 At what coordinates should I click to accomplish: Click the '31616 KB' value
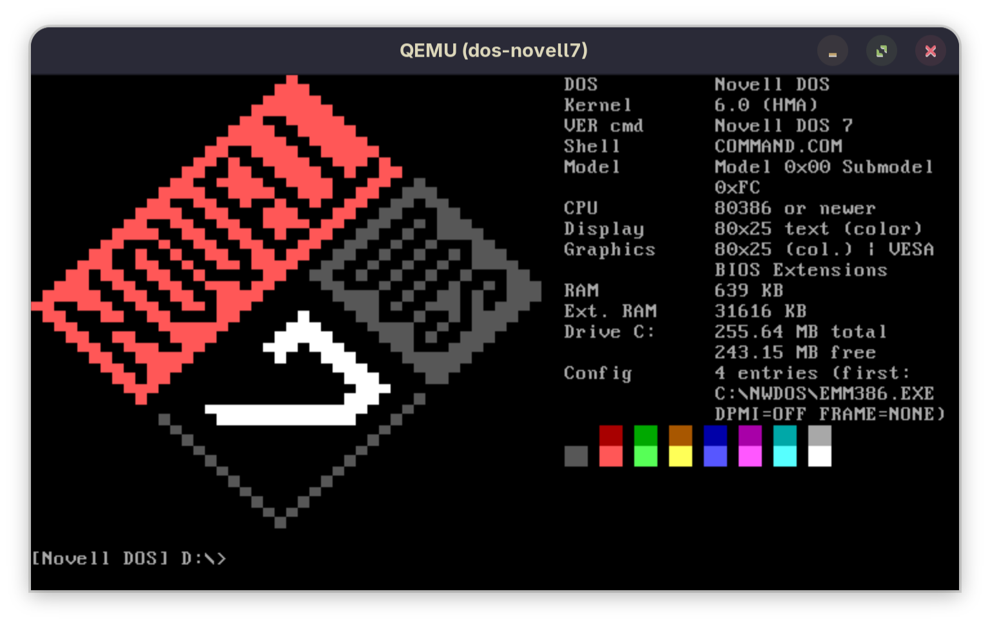[x=761, y=311]
